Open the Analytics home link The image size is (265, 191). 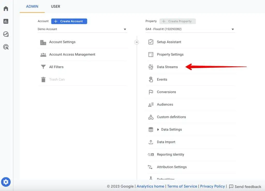point(150,186)
